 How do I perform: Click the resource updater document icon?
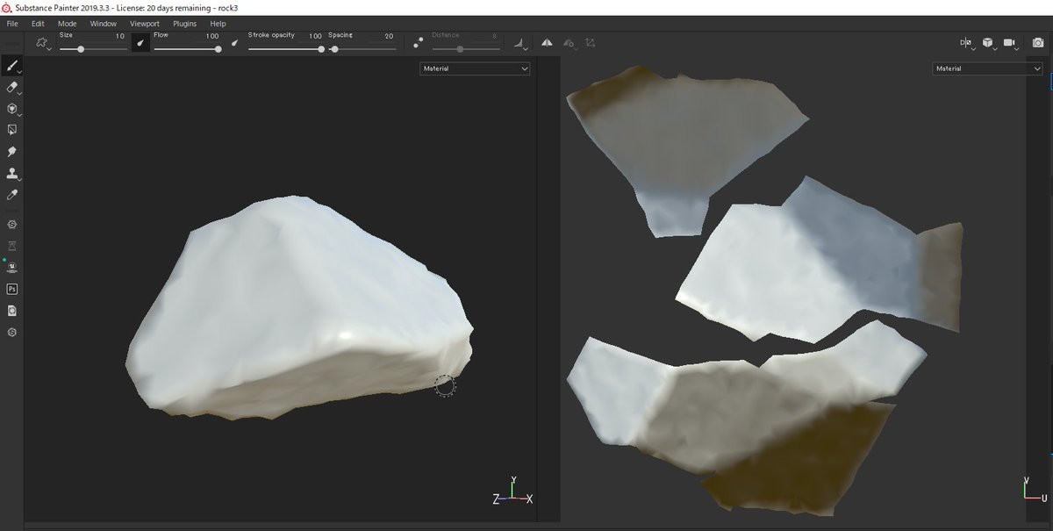(x=11, y=311)
